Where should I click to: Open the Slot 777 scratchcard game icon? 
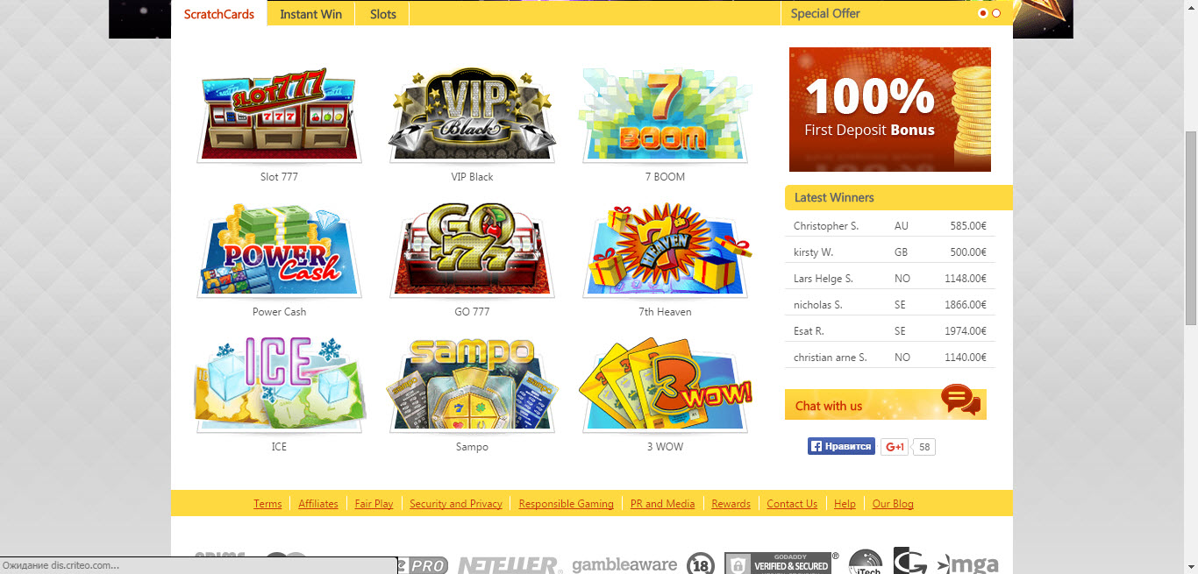[279, 115]
